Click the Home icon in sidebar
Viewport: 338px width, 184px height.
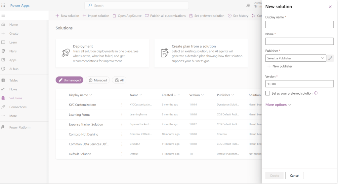pos(3,24)
